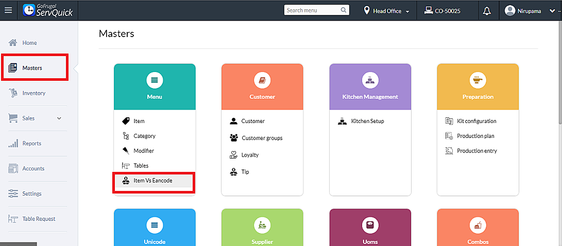The width and height of the screenshot is (562, 246).
Task: Click the Reports bar chart icon
Action: pos(13,143)
